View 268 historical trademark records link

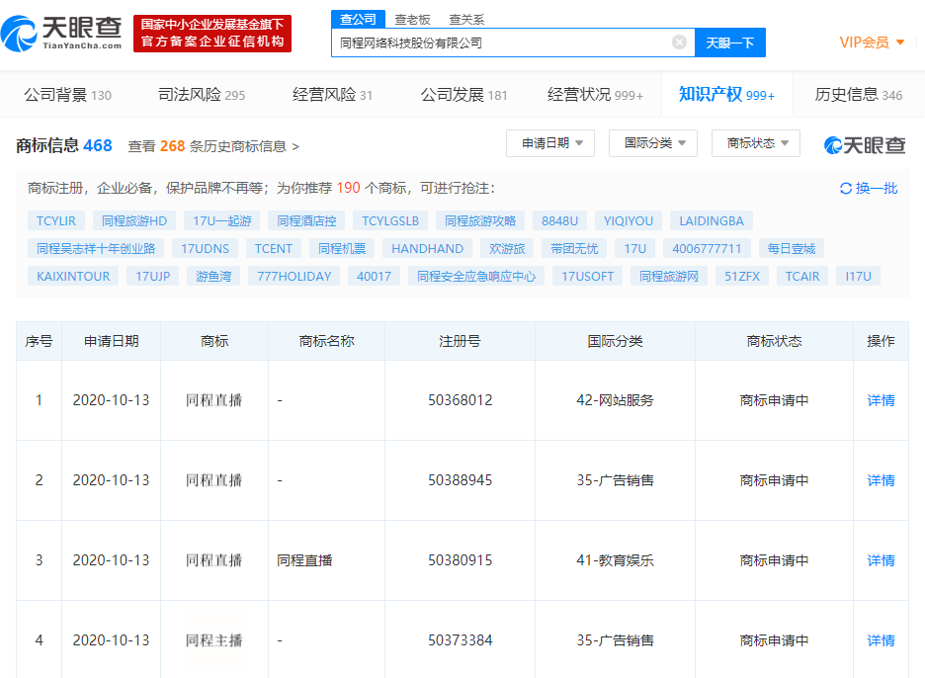coord(213,146)
